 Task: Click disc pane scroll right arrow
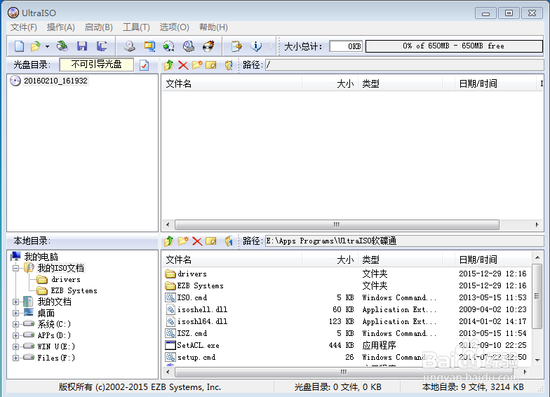pyautogui.click(x=537, y=224)
